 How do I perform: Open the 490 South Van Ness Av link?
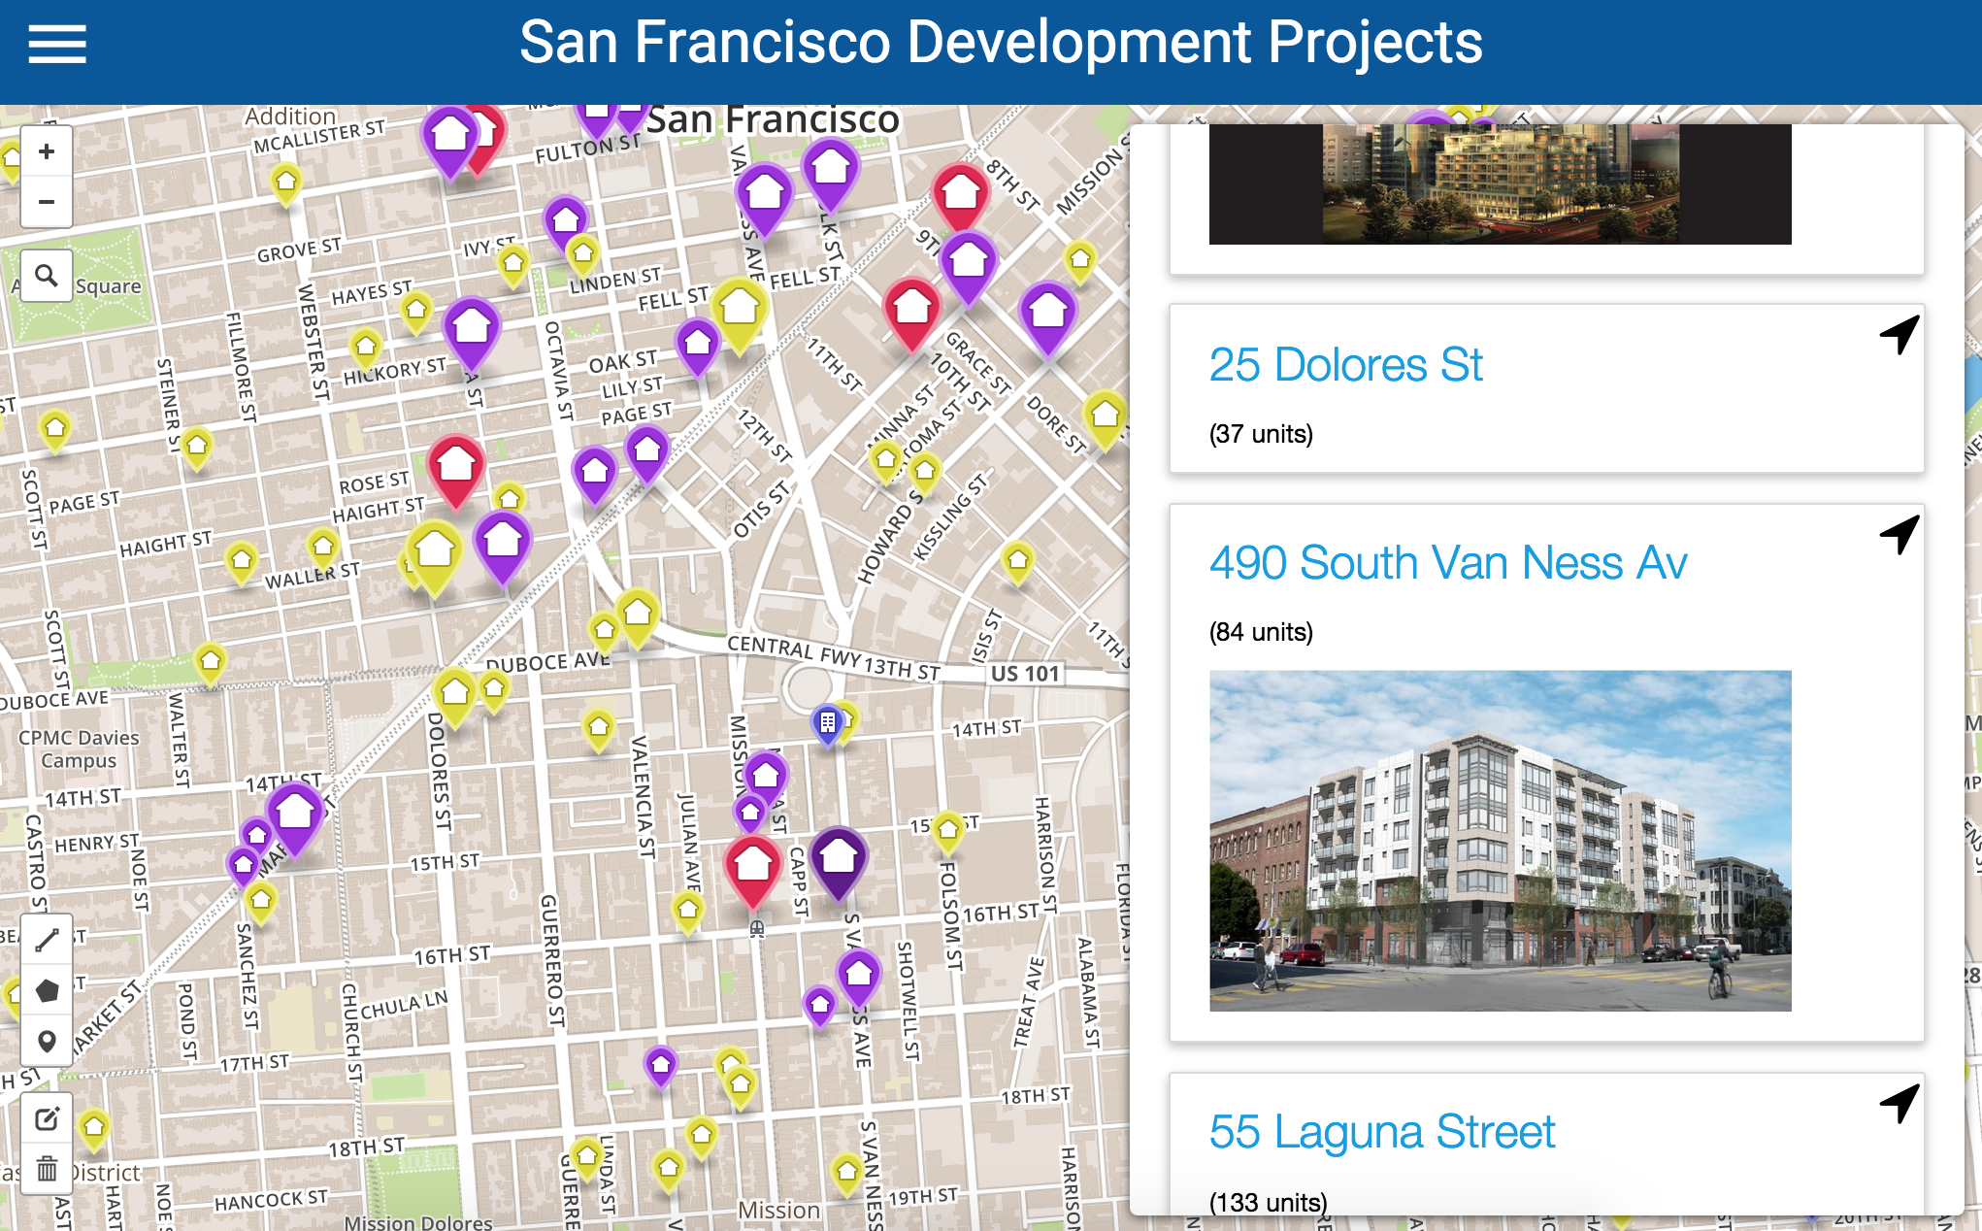click(x=1447, y=563)
